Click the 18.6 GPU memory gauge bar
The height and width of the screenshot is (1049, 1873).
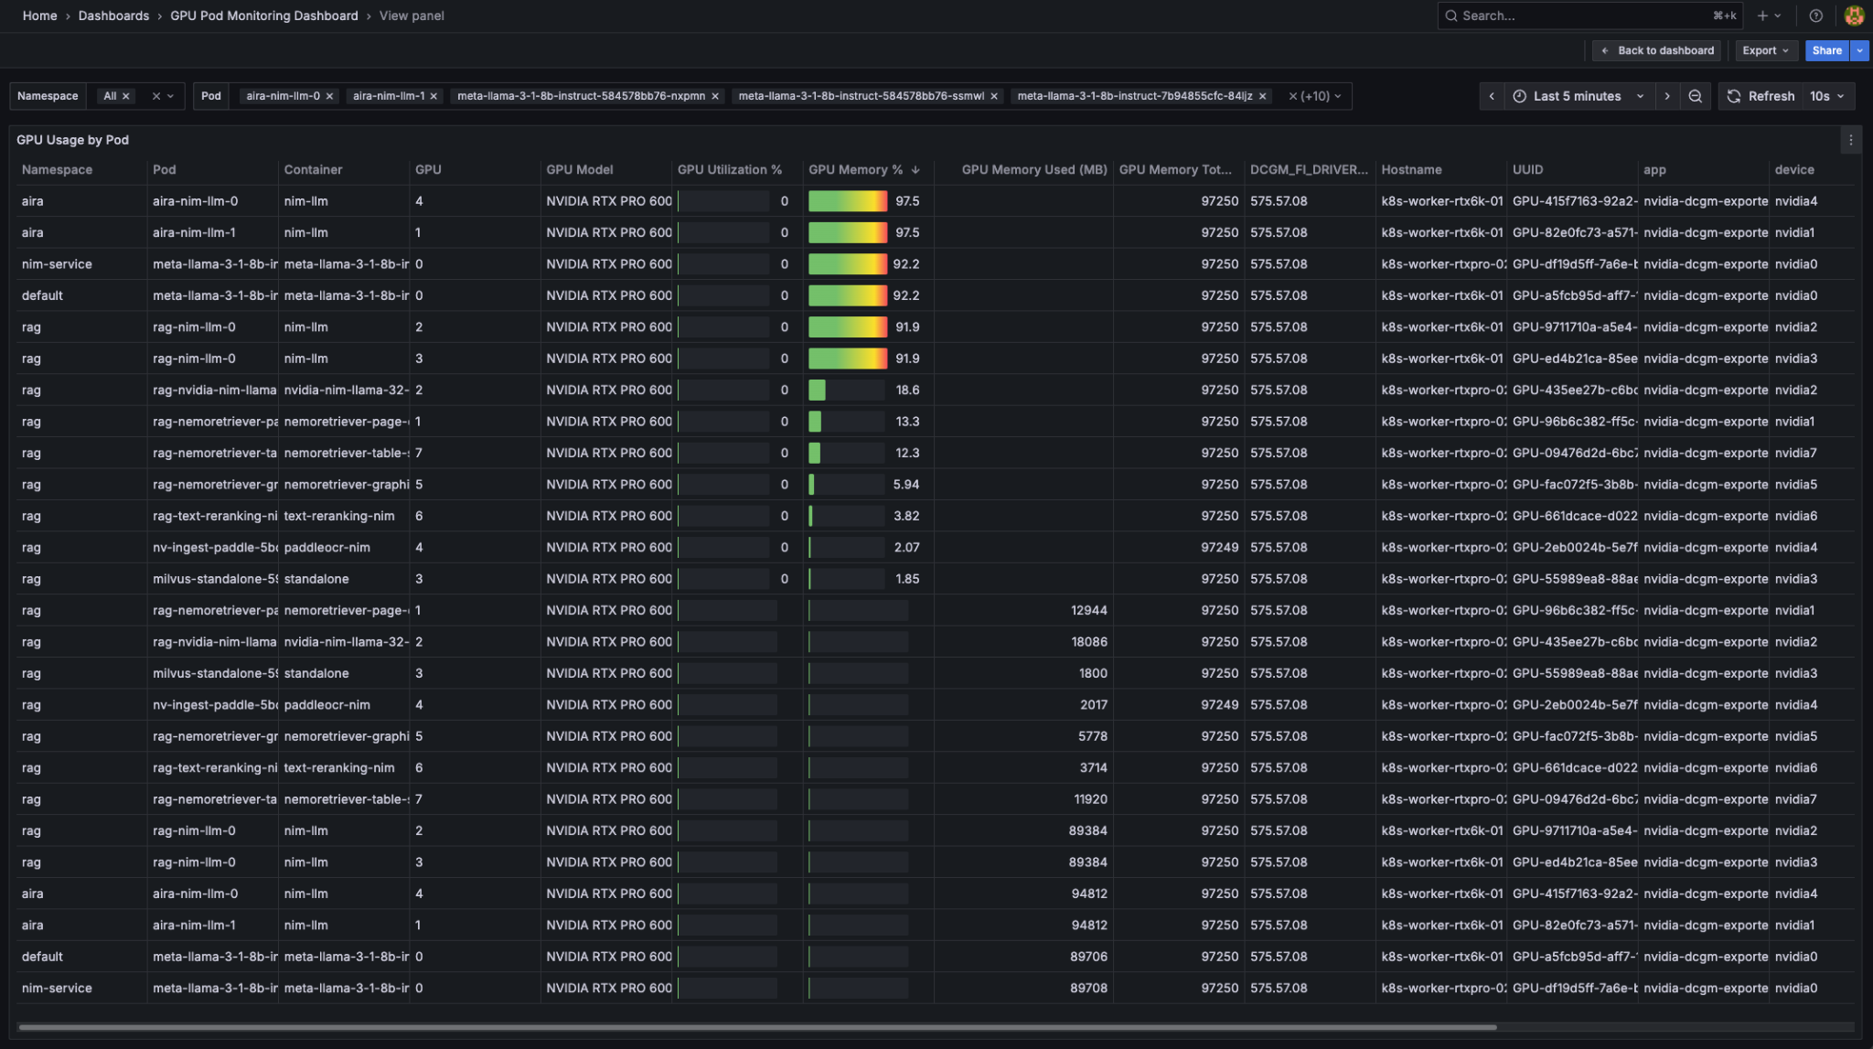point(847,391)
